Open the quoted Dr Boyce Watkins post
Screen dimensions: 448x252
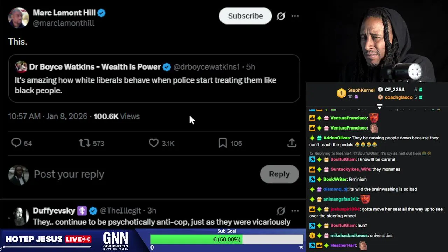coord(154,78)
